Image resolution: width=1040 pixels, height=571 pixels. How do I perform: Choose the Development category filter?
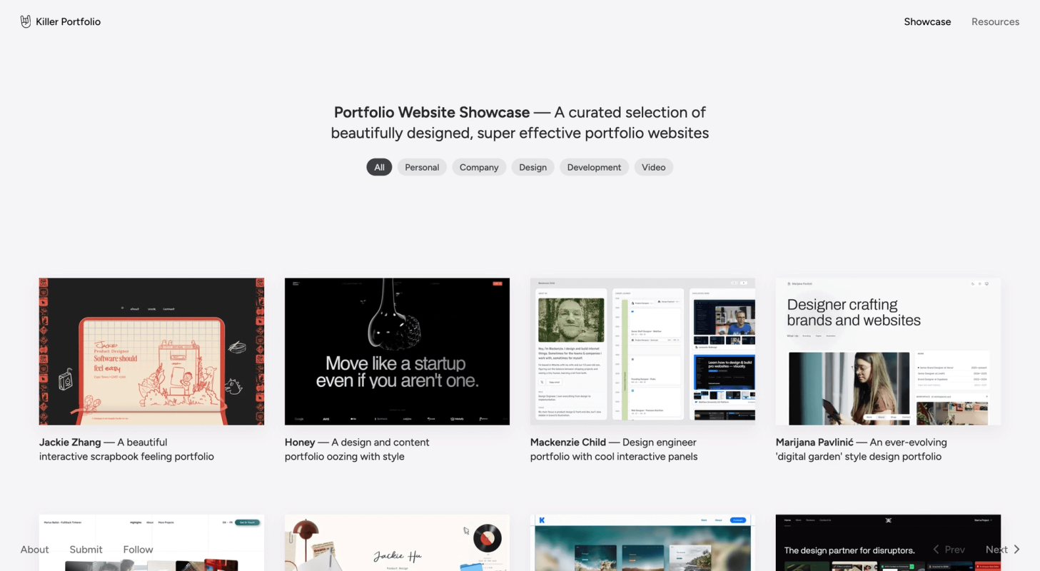(594, 167)
